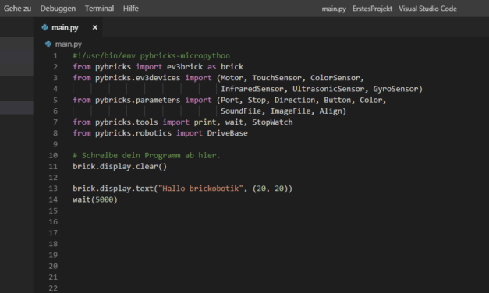Click the word TouchSensor on line 3
This screenshot has height=293, width=489.
click(277, 78)
